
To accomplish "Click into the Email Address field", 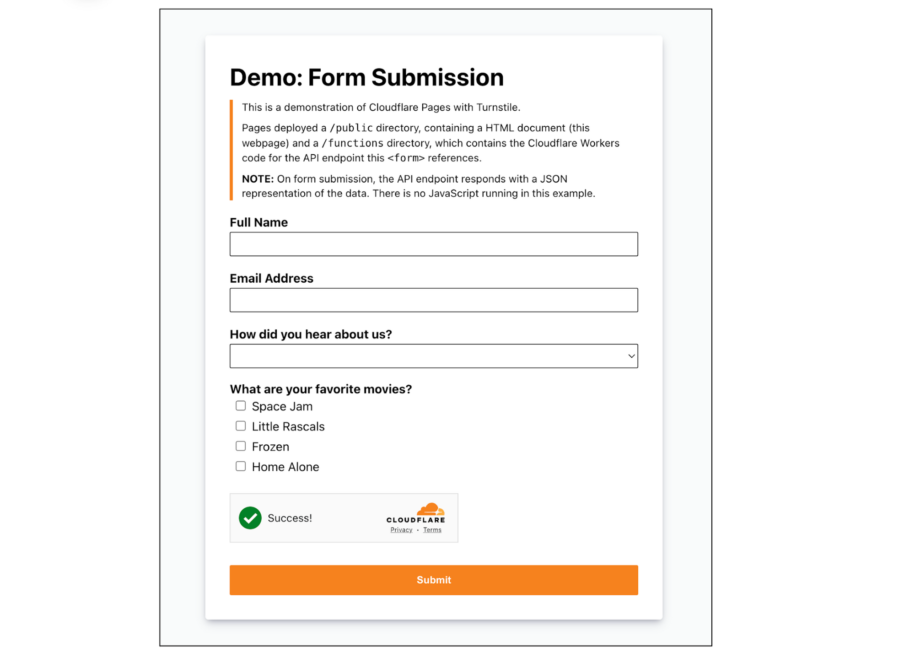I will [433, 300].
